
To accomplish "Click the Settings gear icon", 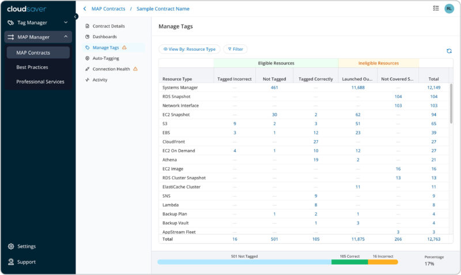I will click(11, 246).
